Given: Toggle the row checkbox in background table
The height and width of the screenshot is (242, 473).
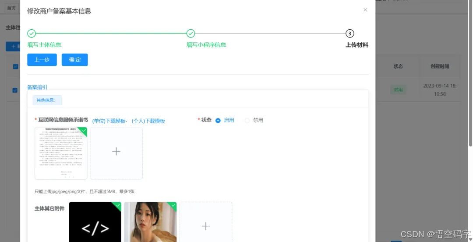Looking at the screenshot, I should tap(15, 90).
